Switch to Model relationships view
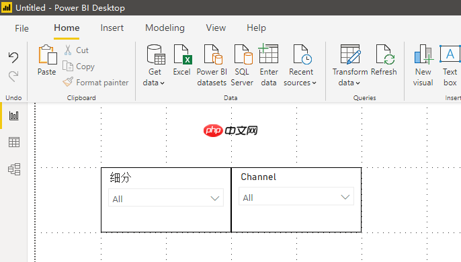Viewport: 461px width, 262px height. pyautogui.click(x=14, y=169)
